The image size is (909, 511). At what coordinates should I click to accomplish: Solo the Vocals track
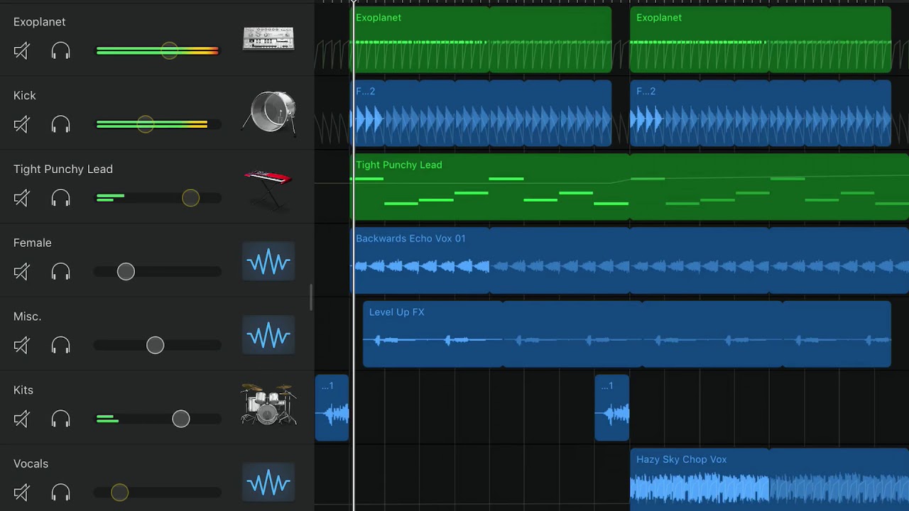[x=61, y=493]
